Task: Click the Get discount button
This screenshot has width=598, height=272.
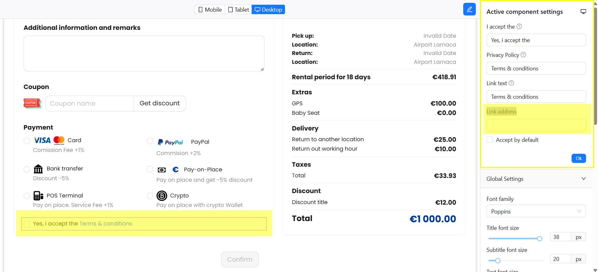Action: (x=160, y=103)
